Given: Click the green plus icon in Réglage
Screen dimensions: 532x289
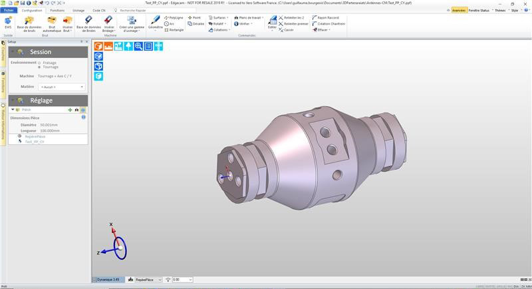Looking at the screenshot, I should point(70,109).
